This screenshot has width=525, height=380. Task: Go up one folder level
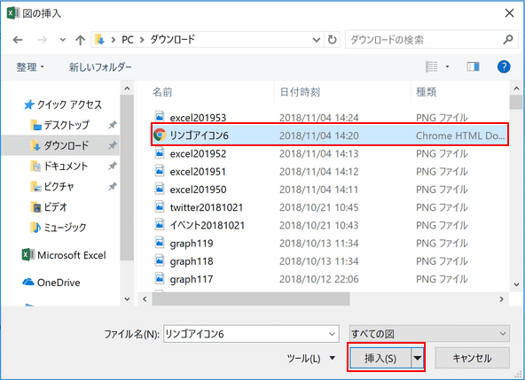point(80,40)
